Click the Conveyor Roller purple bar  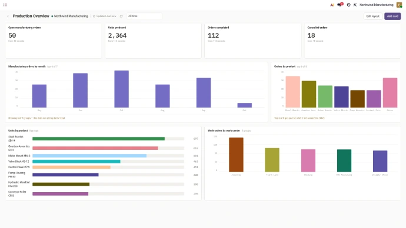click(x=61, y=194)
